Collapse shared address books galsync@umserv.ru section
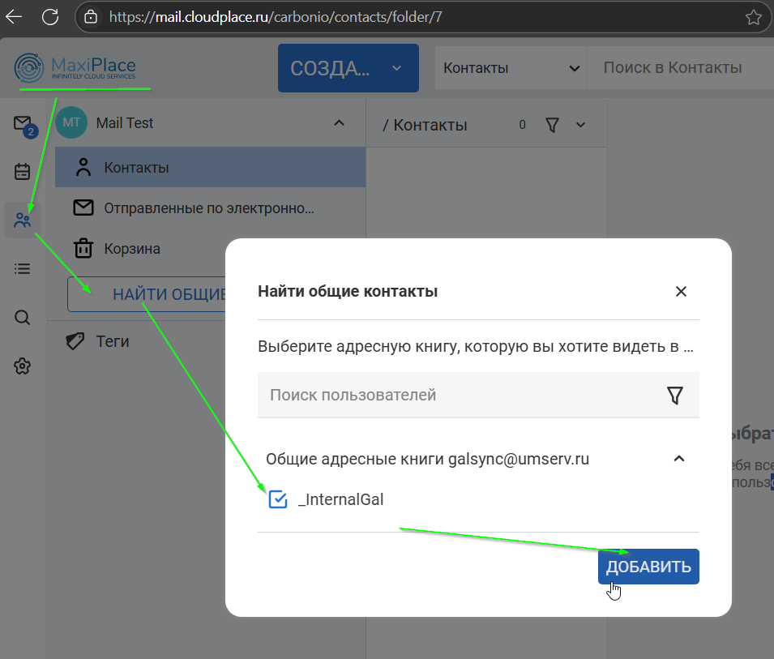Image resolution: width=774 pixels, height=659 pixels. tap(679, 459)
